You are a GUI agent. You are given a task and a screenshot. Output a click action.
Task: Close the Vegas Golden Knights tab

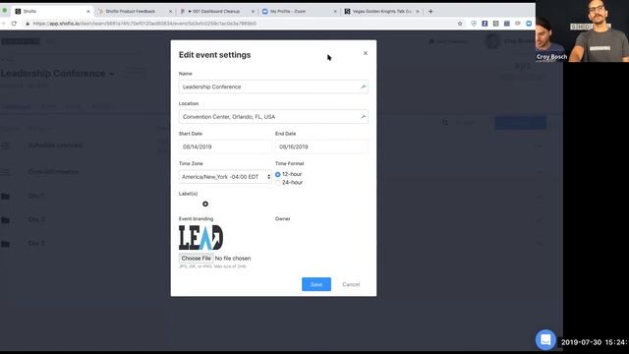click(x=418, y=12)
